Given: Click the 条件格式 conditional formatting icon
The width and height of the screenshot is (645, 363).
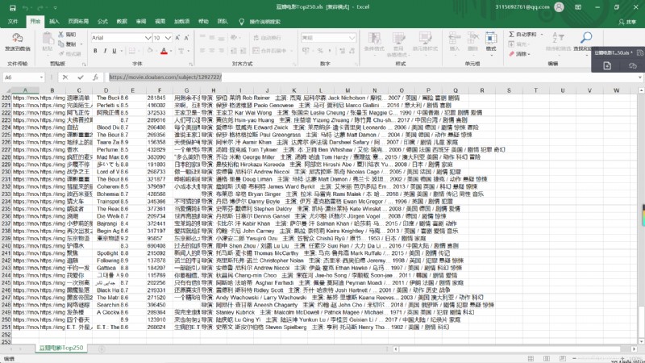Looking at the screenshot, I should coord(374,38).
